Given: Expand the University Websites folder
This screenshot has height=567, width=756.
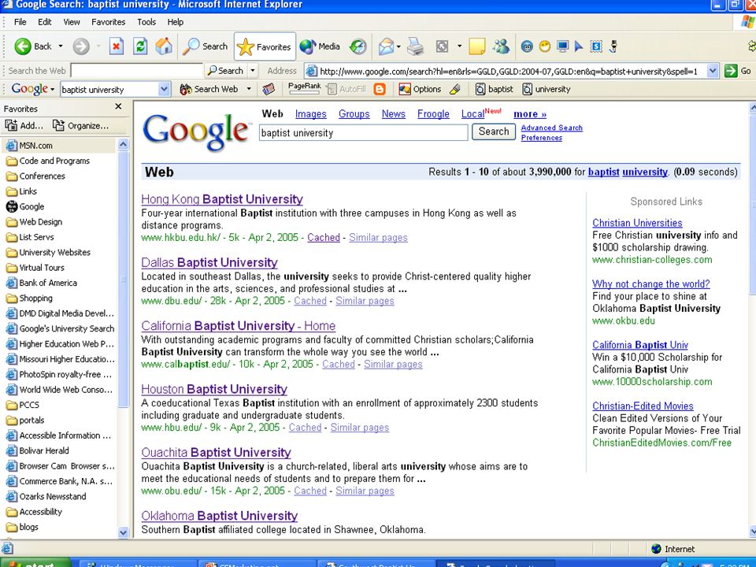Looking at the screenshot, I should [x=54, y=252].
